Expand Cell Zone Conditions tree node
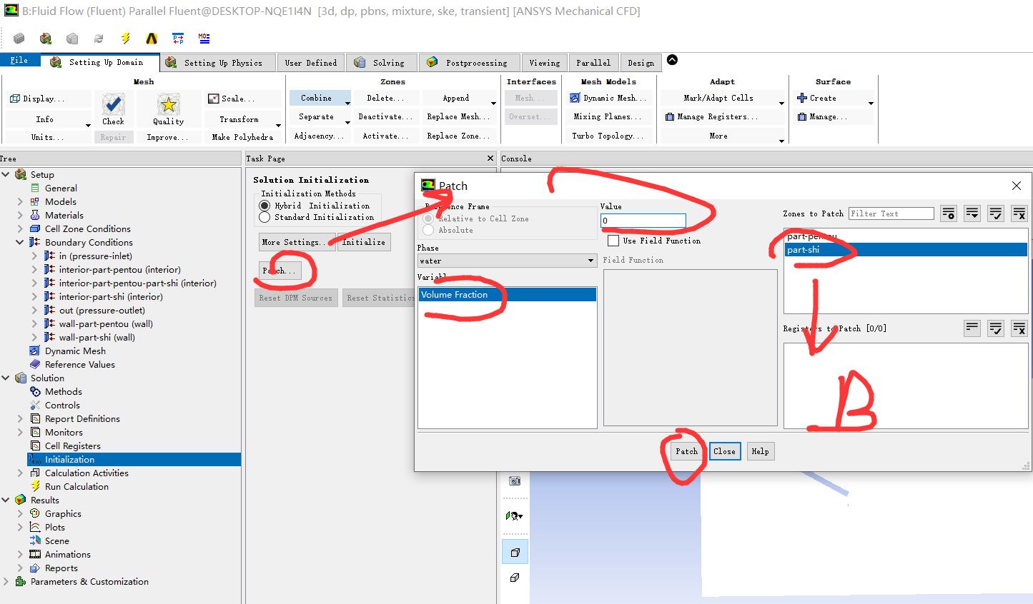 click(20, 228)
